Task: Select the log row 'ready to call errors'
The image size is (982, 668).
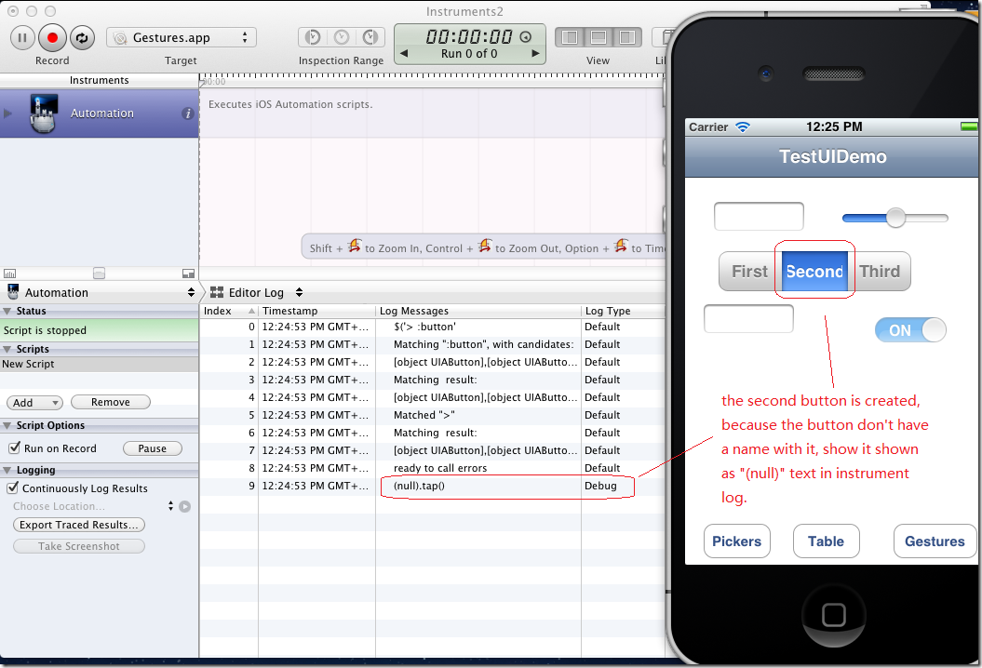Action: [x=432, y=468]
